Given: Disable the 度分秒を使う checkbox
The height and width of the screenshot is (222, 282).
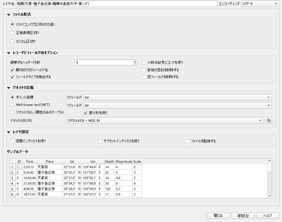Looking at the screenshot, I should click(x=85, y=113).
